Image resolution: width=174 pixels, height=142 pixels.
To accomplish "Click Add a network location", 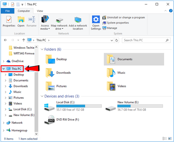I will (x=78, y=23).
